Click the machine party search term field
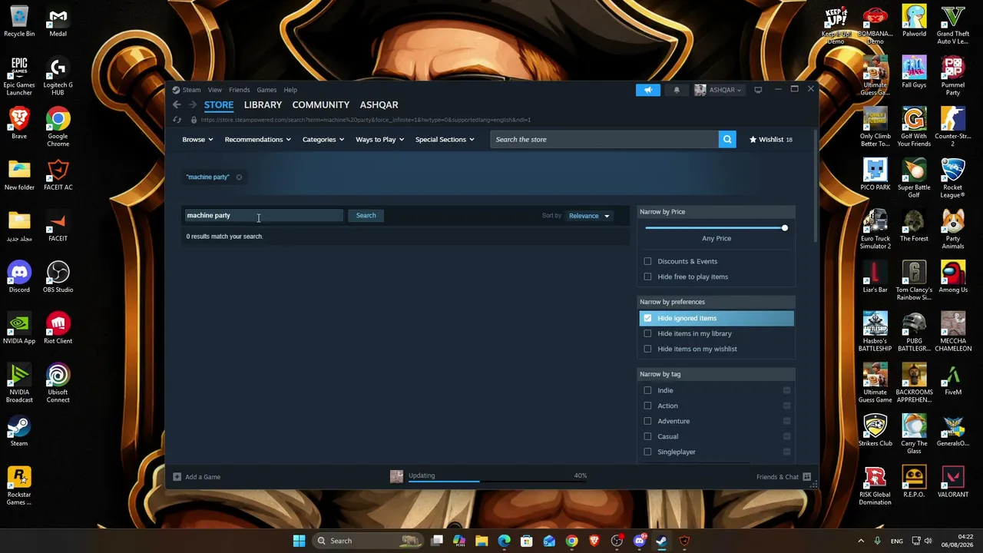The height and width of the screenshot is (553, 983). click(x=263, y=216)
